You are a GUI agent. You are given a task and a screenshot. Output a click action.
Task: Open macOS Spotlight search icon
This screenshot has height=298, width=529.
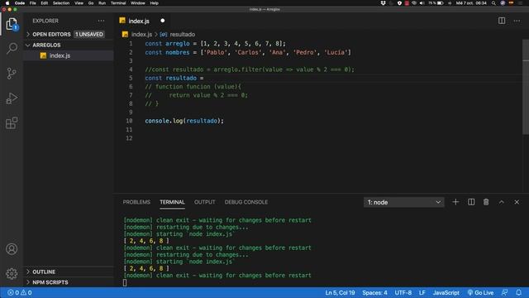click(493, 3)
